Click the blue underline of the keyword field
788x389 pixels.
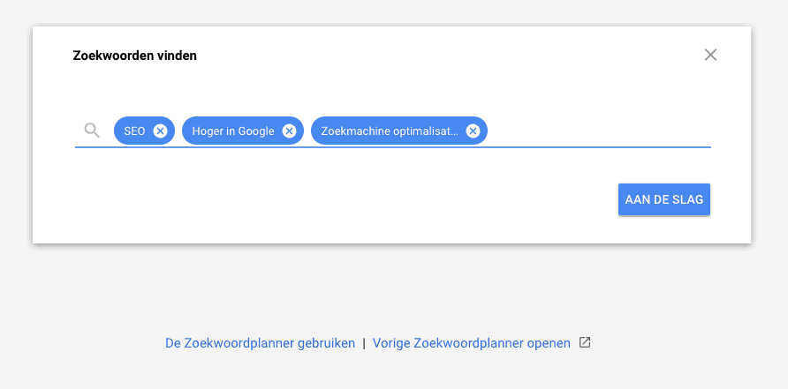(393, 147)
